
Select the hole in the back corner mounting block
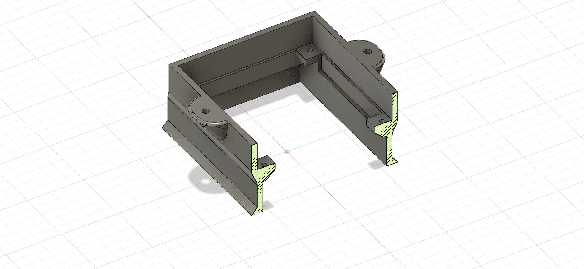tap(309, 50)
